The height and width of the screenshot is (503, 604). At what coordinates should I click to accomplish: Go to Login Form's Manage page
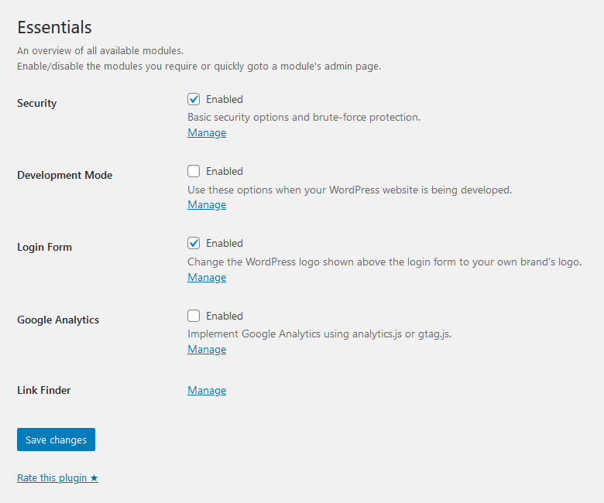[x=207, y=278]
